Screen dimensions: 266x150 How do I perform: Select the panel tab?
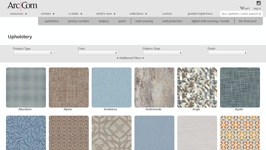122,21
